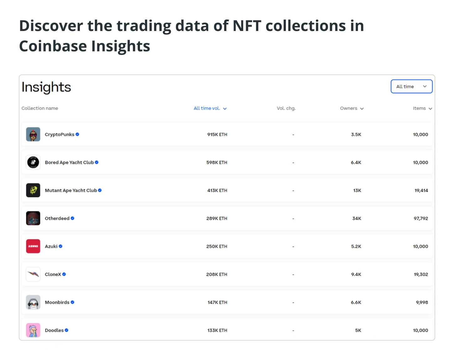Click the Otherdeed collection thumbnail icon
This screenshot has width=454, height=358.
pos(33,218)
